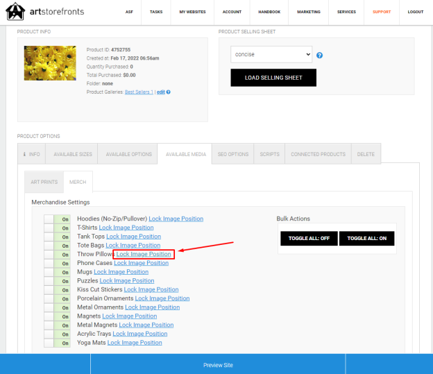Open the concise selling sheet dropdown
Image resolution: width=433 pixels, height=374 pixels.
pos(271,54)
